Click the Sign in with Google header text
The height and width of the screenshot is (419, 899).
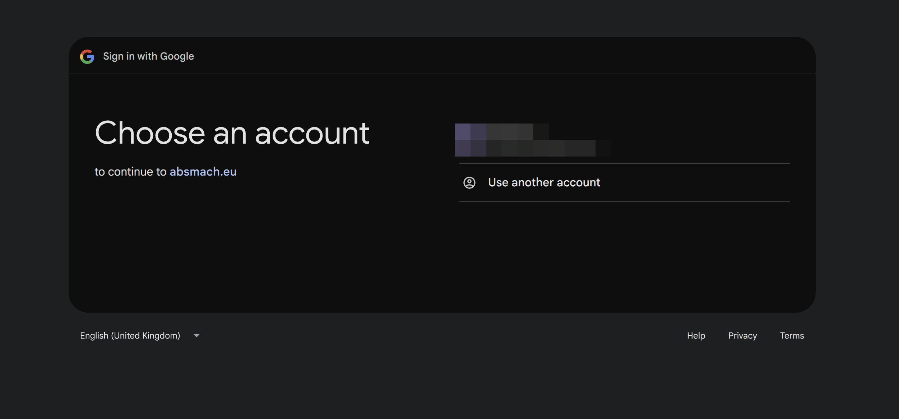[x=148, y=56]
